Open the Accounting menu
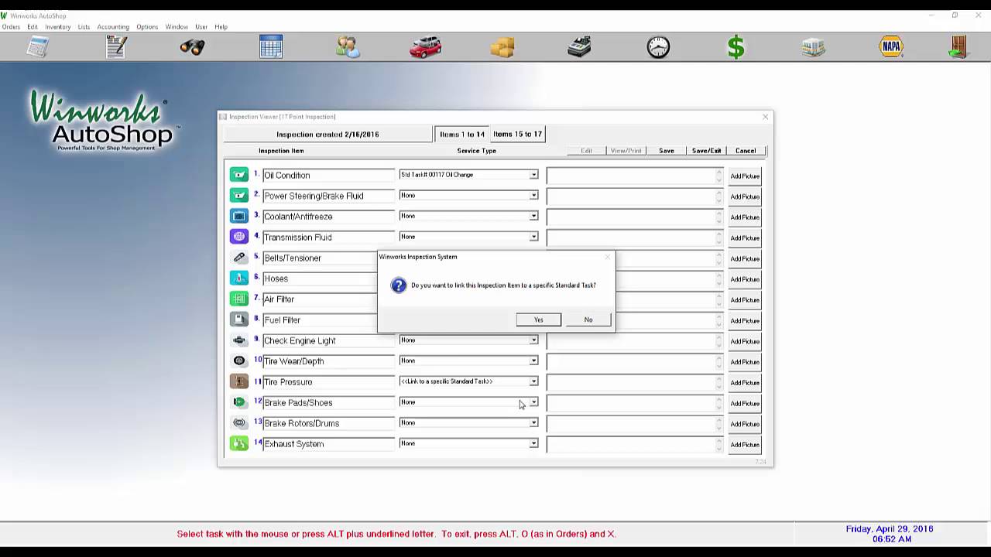 pos(113,27)
